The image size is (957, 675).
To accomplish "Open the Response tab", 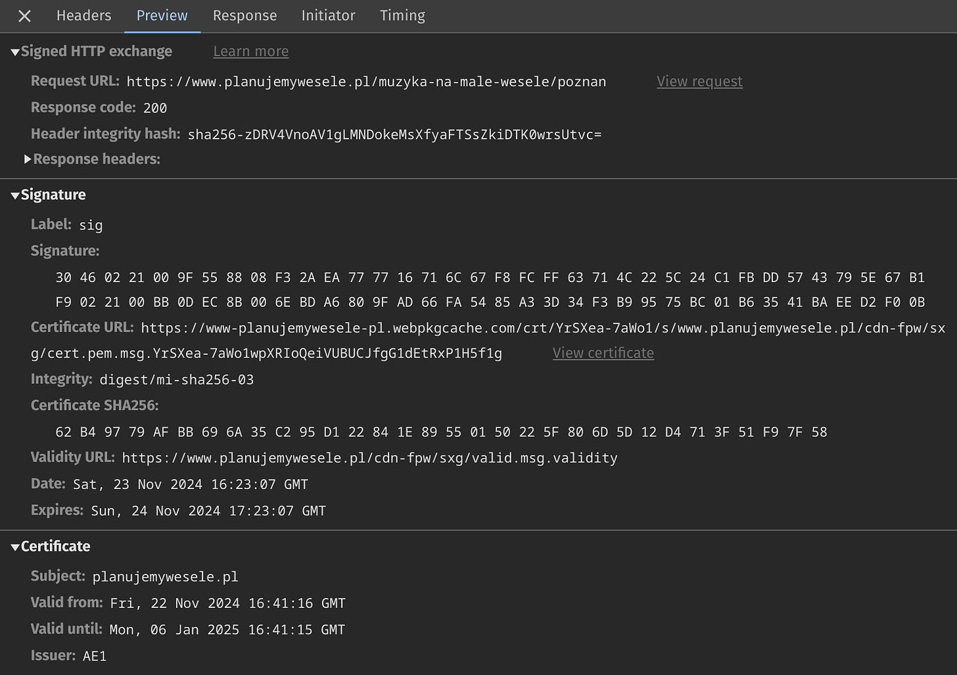I will [x=245, y=16].
